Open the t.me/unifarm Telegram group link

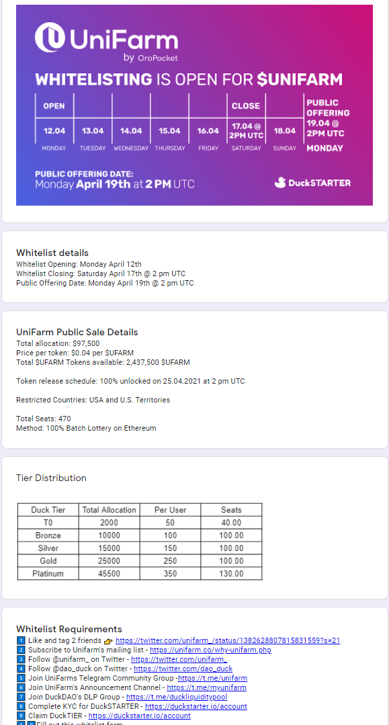coord(213,678)
